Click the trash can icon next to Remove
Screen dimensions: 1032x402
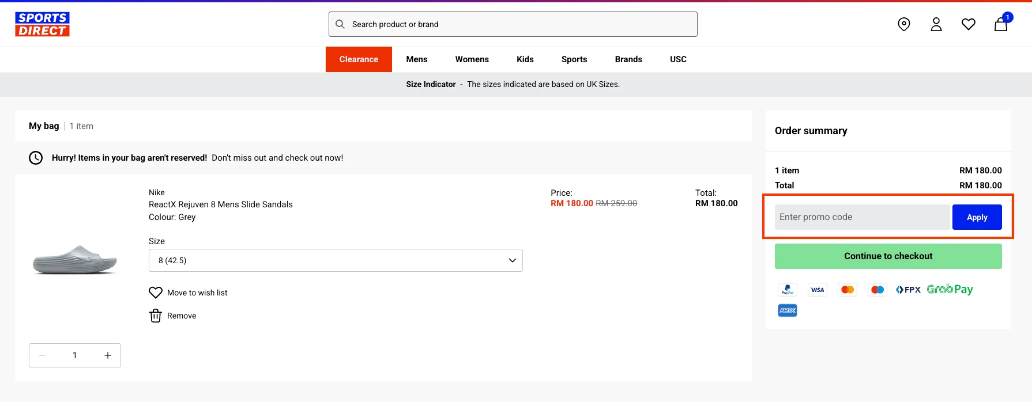pyautogui.click(x=156, y=316)
